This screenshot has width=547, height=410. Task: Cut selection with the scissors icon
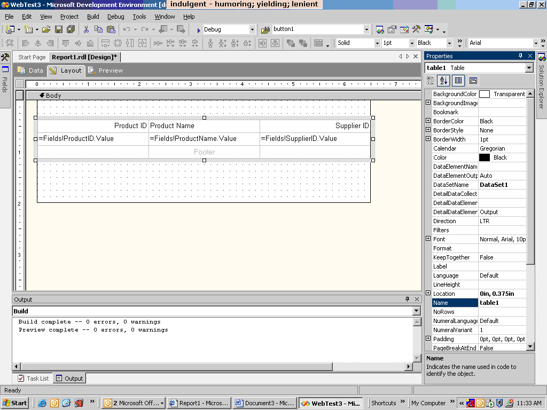click(86, 30)
